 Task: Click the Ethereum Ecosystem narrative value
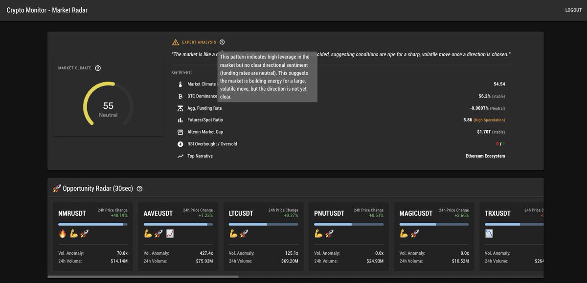coord(485,156)
